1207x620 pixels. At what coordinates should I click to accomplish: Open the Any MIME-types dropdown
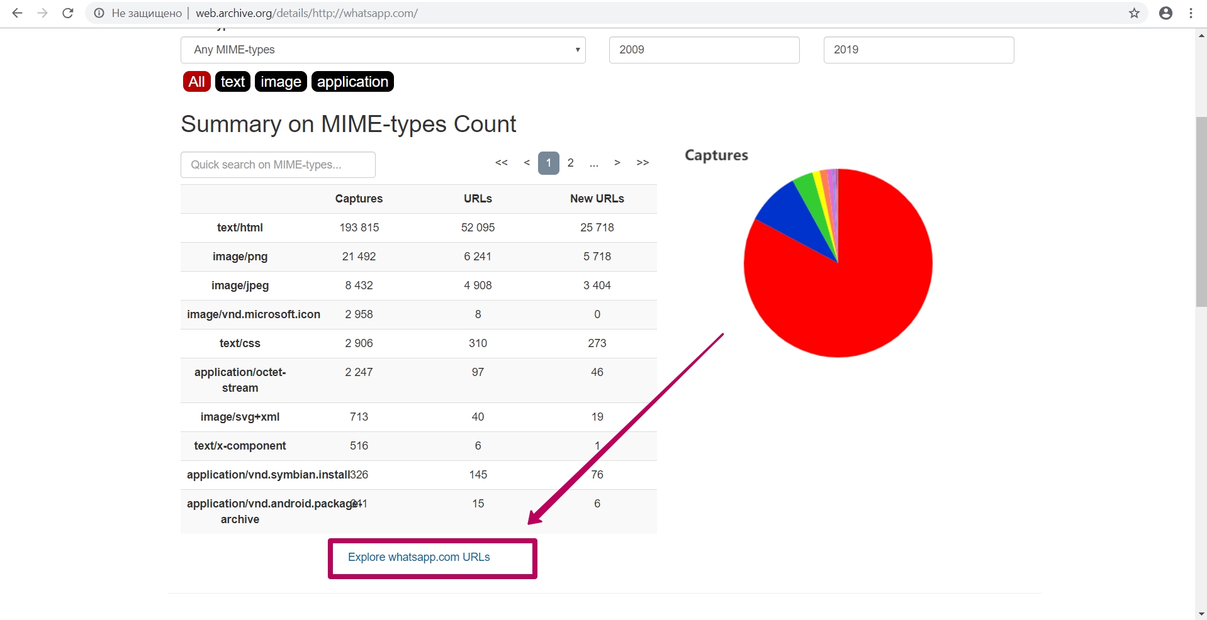[383, 50]
